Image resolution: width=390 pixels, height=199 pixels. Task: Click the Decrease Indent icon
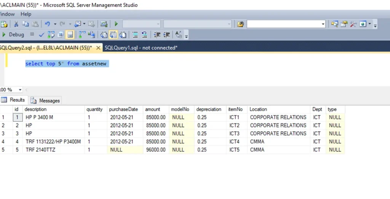click(x=157, y=35)
